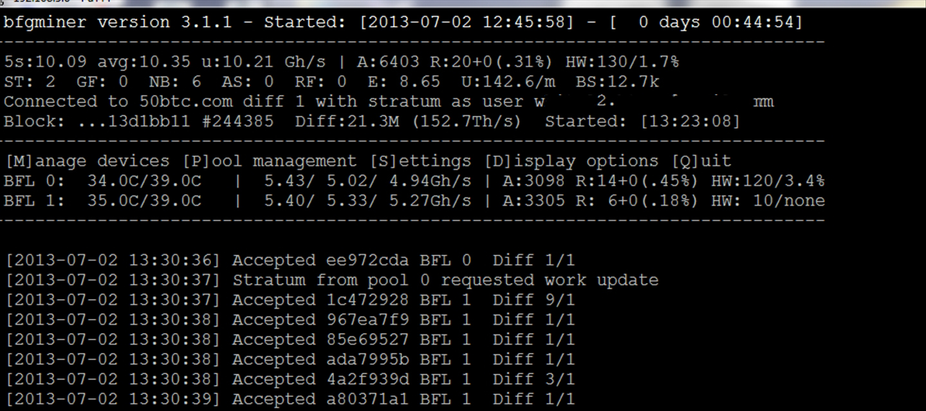The image size is (926, 411).
Task: Click the BFL 0 HW:120/3.4% error reading
Action: [768, 181]
